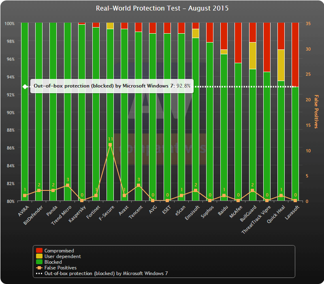This screenshot has width=324, height=284.
Task: Click the AVIRA axis label
Action: pos(23,211)
